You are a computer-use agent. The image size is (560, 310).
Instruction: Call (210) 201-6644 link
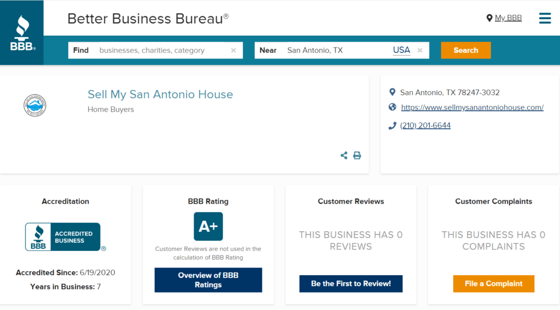(425, 126)
